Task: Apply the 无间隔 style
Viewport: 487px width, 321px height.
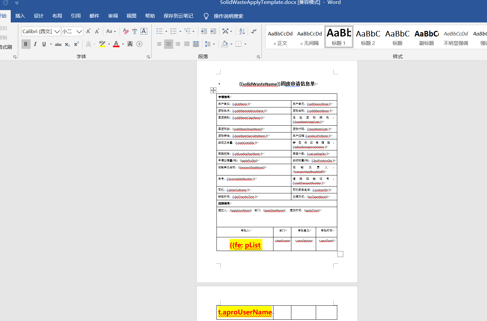Action: point(310,37)
